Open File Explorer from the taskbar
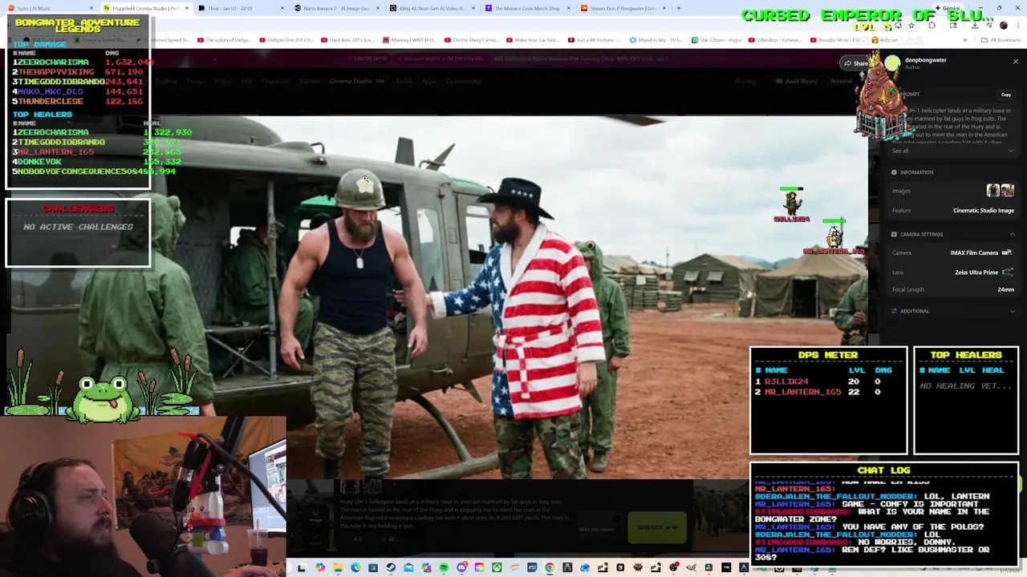The width and height of the screenshot is (1027, 577). click(x=338, y=568)
